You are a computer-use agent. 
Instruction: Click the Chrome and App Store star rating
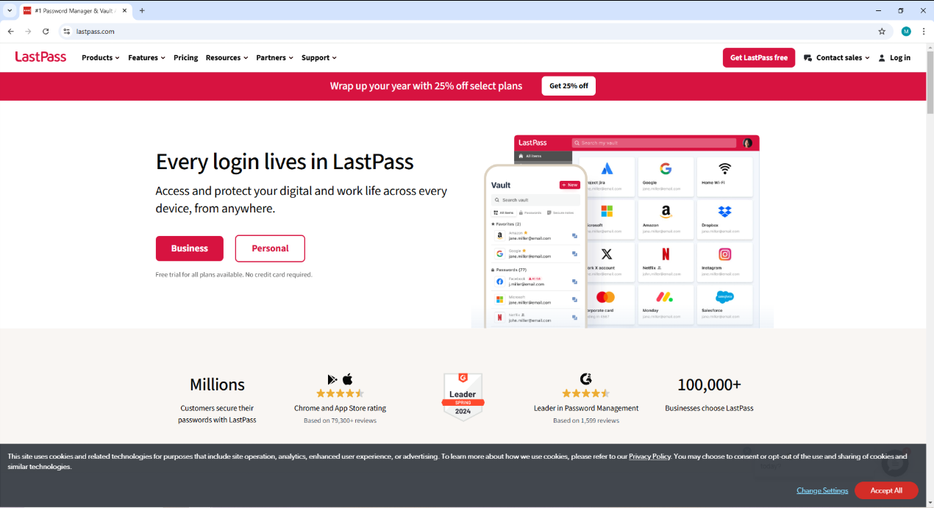pyautogui.click(x=340, y=393)
